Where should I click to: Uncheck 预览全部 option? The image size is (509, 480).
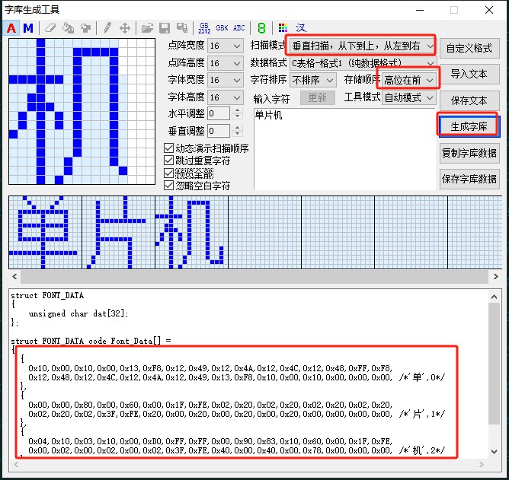point(189,173)
